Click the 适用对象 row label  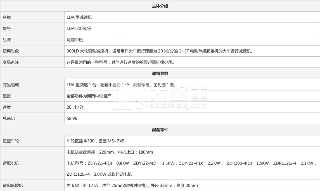(x=11, y=51)
